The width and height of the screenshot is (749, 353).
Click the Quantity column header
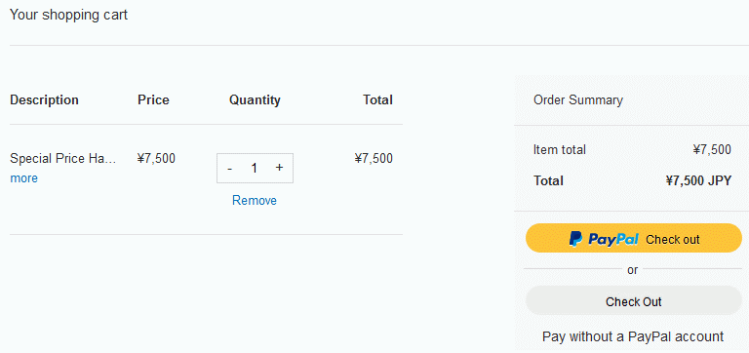(x=255, y=99)
